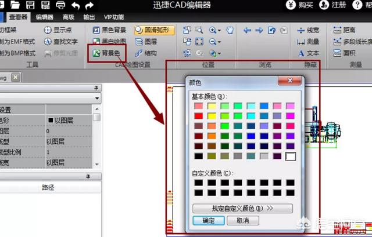Screen dimensions: 372x237
Task: Select 多段线长度 polyline length tool
Action: pos(353,42)
